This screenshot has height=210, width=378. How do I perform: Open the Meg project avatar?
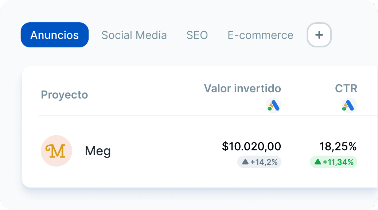click(x=56, y=151)
